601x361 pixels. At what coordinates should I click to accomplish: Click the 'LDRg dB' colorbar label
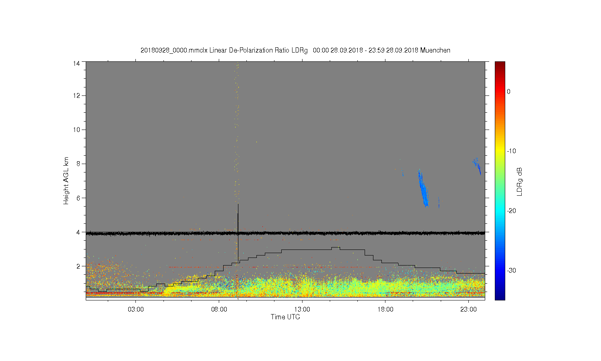point(519,181)
